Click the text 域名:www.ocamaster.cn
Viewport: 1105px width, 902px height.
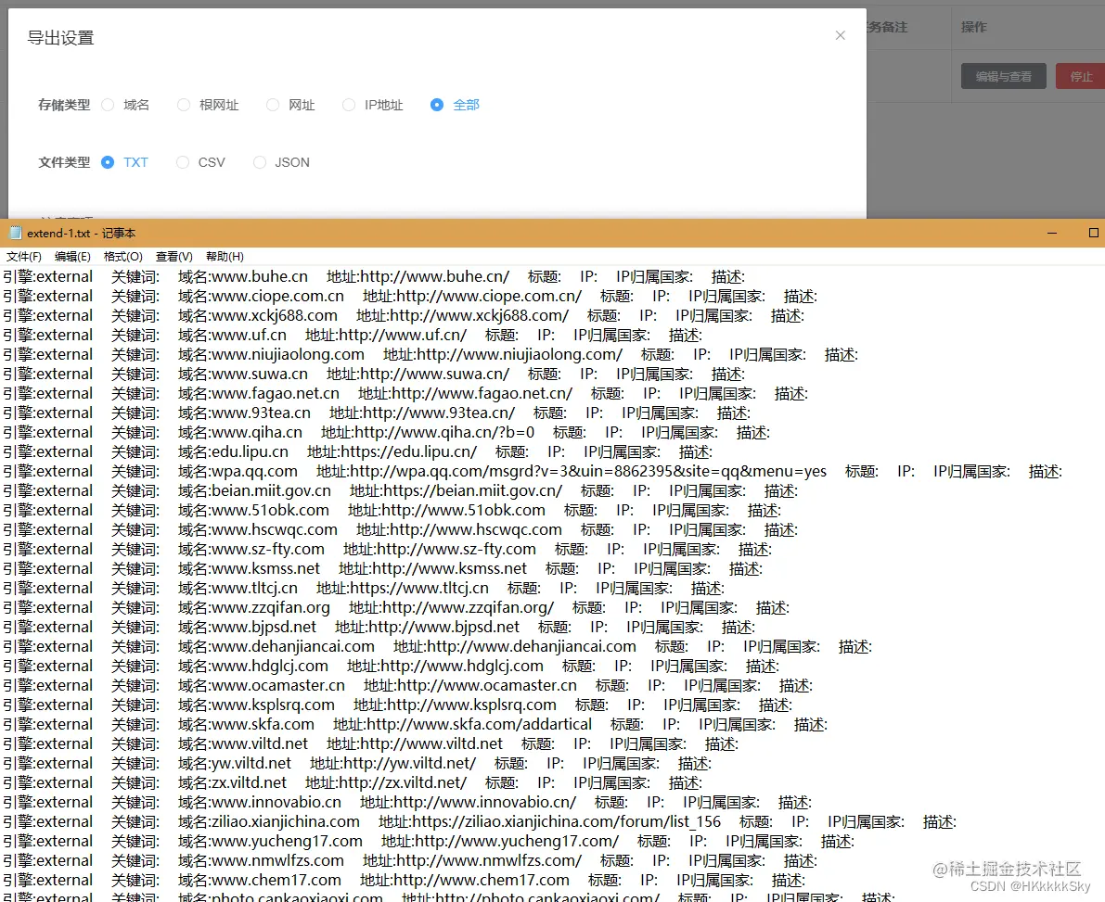click(262, 686)
